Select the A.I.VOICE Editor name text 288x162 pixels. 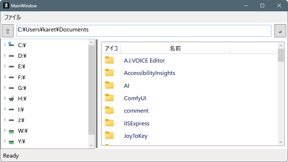pyautogui.click(x=144, y=60)
